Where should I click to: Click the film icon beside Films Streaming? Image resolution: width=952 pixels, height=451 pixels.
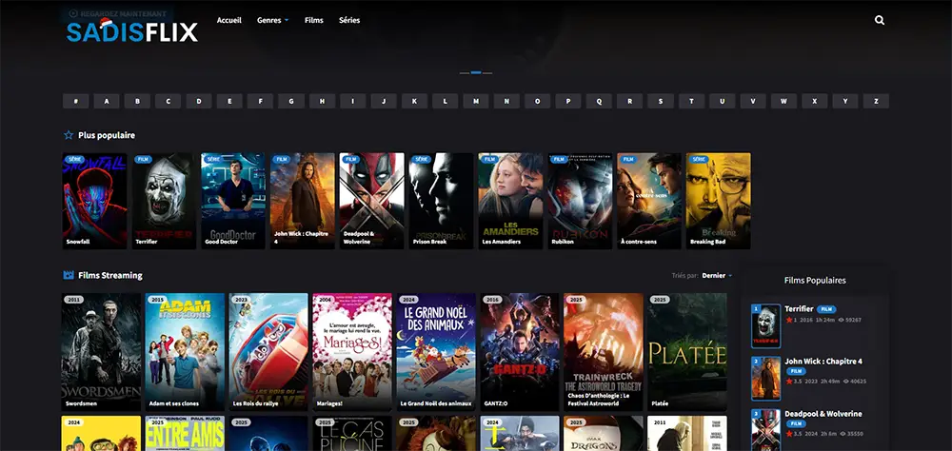click(x=69, y=275)
